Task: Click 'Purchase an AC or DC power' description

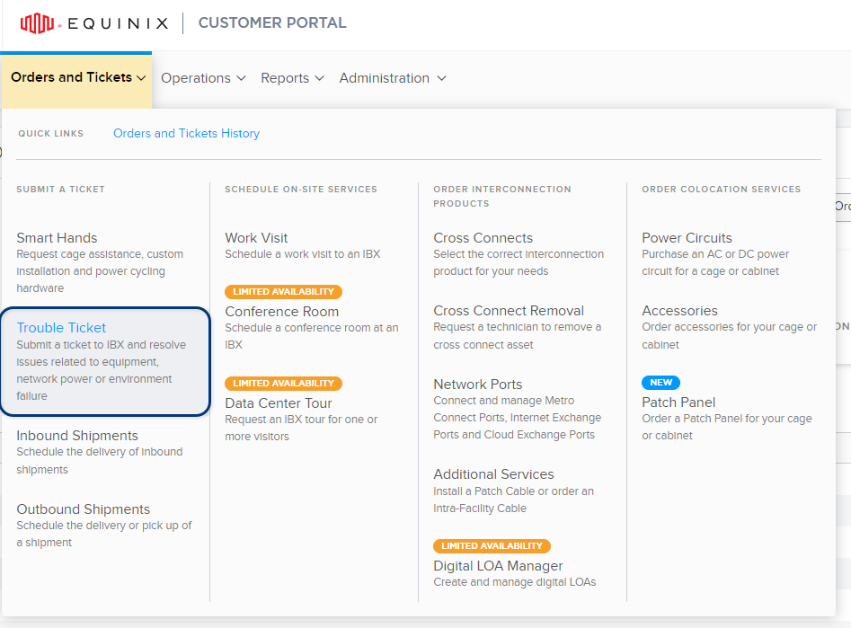Action: coord(715,262)
